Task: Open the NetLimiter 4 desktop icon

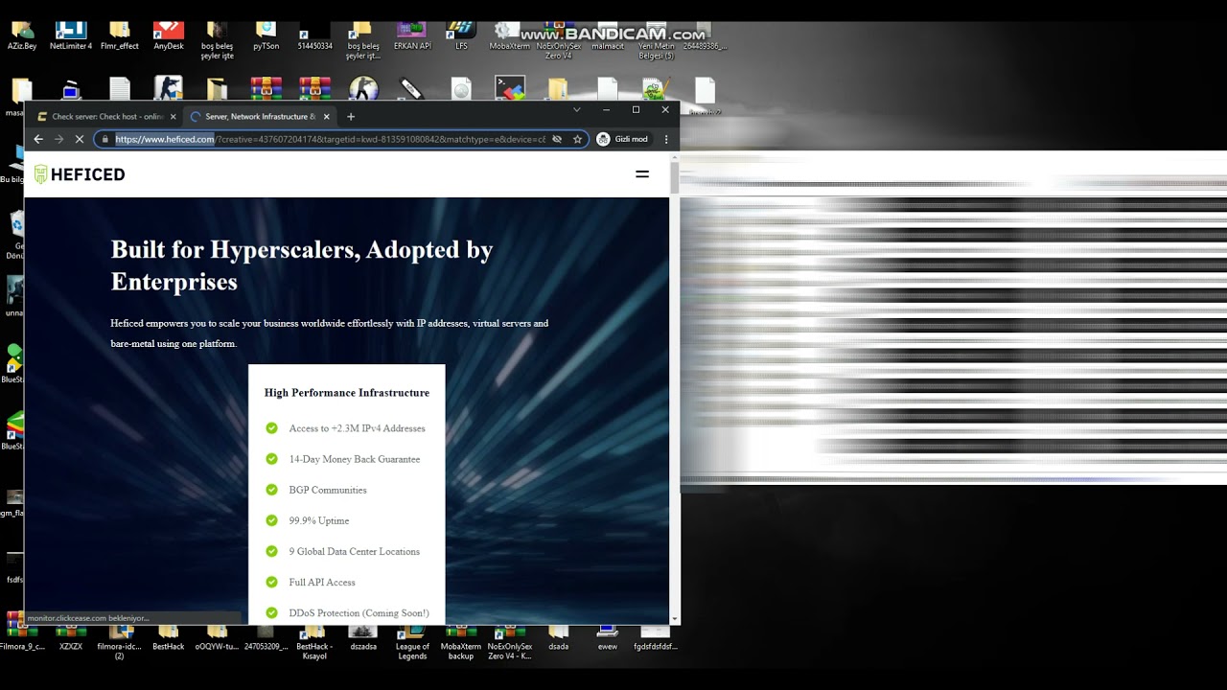Action: pos(71,36)
